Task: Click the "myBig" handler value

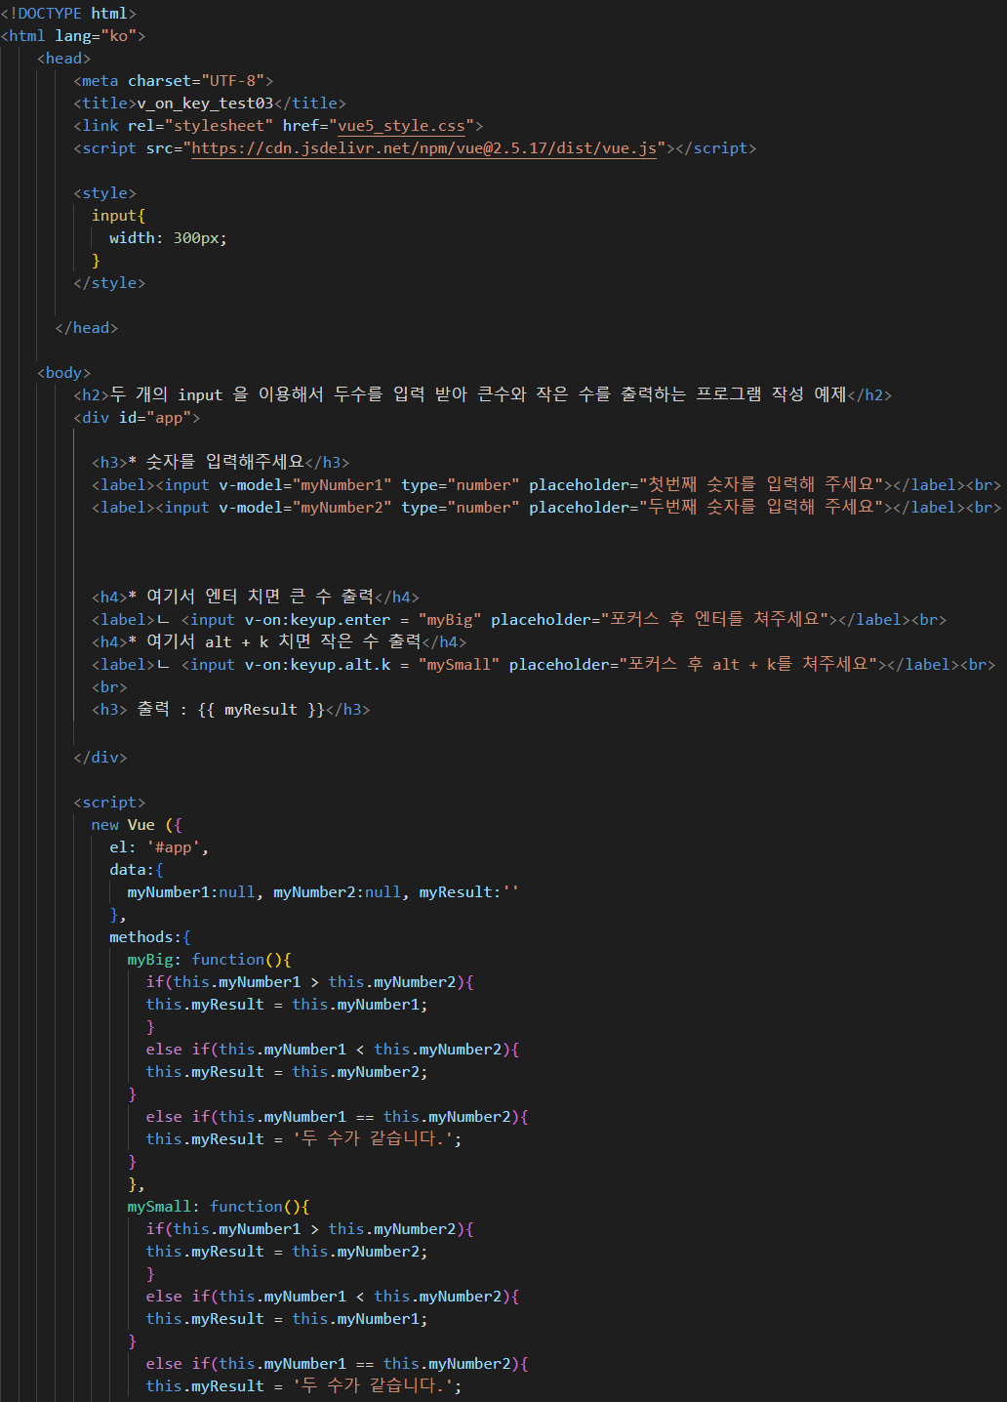Action: [450, 620]
